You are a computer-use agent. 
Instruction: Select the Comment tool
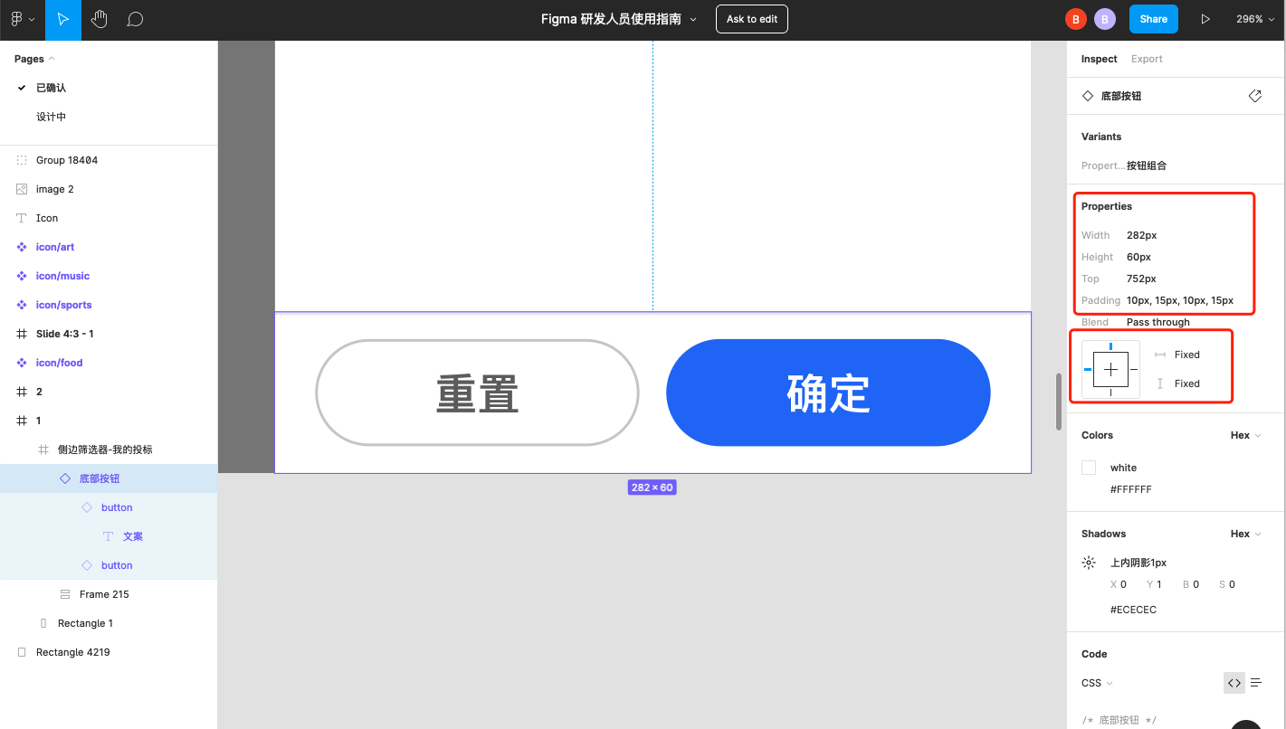click(x=136, y=19)
